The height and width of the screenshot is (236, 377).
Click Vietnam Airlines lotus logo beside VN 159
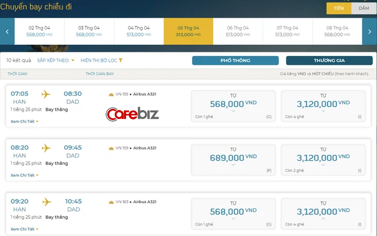click(x=111, y=148)
